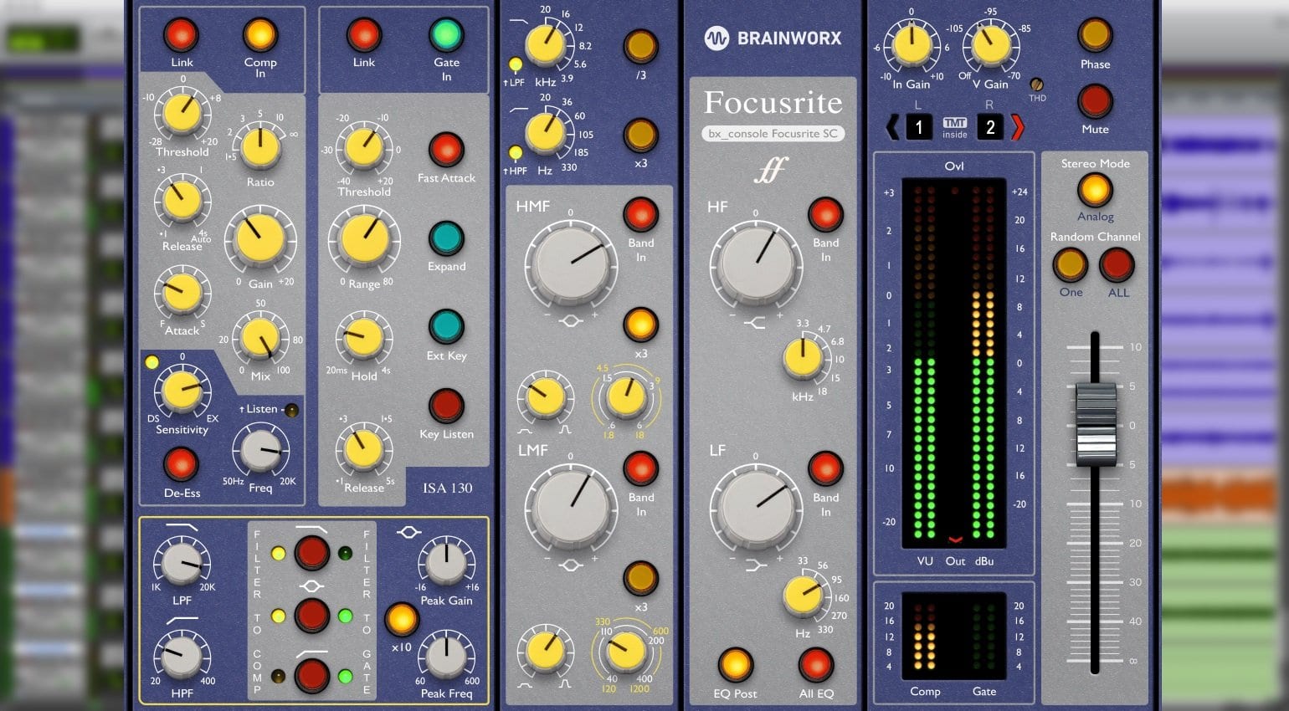Select TMT channel 1
Screen dimensions: 1289x711
pyautogui.click(x=918, y=127)
